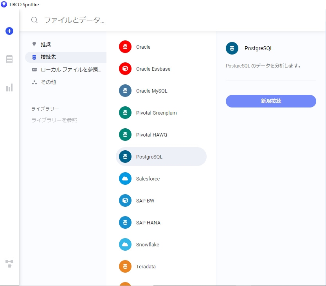Click the SAP HANA database icon
Image resolution: width=326 pixels, height=286 pixels.
pyautogui.click(x=125, y=222)
